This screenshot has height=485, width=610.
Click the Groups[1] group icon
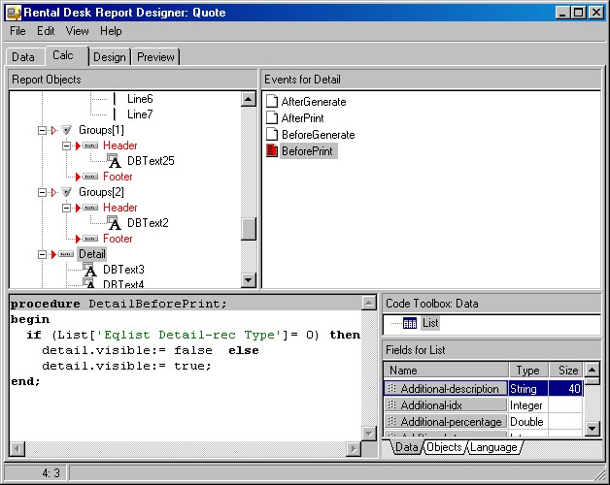tap(66, 130)
